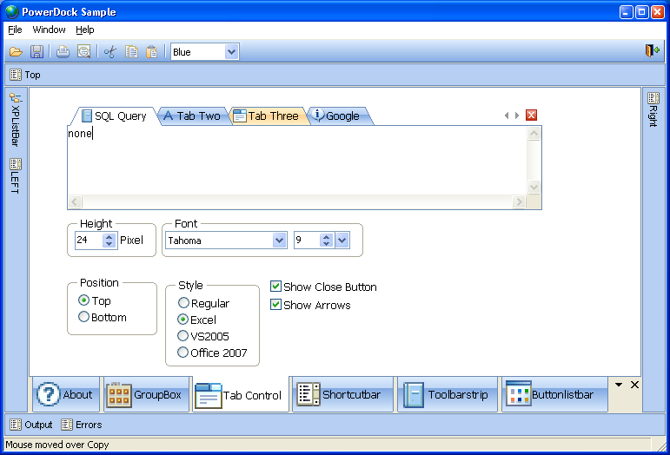Viewport: 670px width, 455px height.
Task: Click status text 'Mouse moved over Copy'
Action: coord(57,445)
